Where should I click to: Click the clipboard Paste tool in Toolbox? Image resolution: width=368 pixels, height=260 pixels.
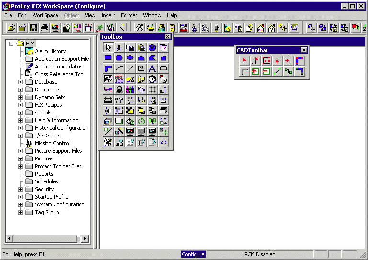[141, 47]
